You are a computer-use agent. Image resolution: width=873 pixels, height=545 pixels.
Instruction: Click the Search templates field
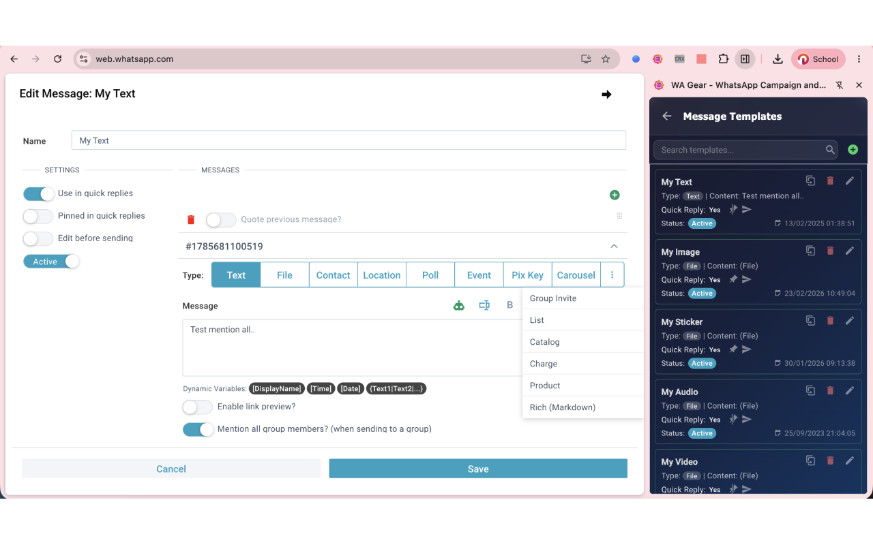pyautogui.click(x=741, y=150)
